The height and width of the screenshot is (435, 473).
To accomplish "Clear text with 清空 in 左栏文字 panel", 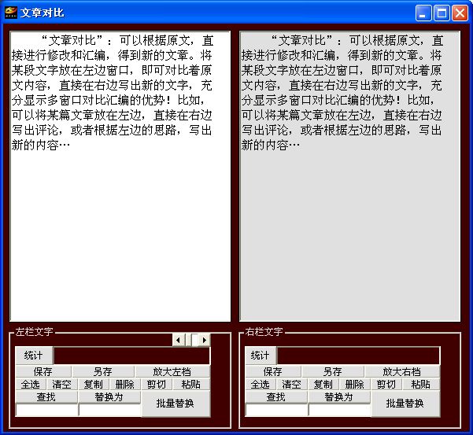I will point(62,384).
